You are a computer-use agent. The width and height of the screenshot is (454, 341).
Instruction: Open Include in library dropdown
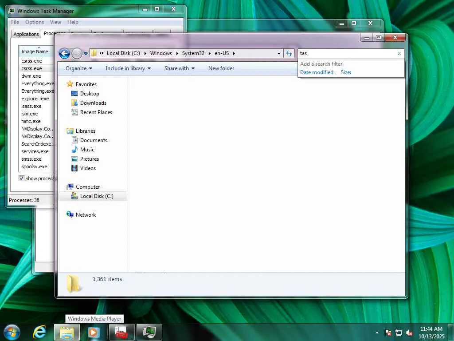[128, 68]
